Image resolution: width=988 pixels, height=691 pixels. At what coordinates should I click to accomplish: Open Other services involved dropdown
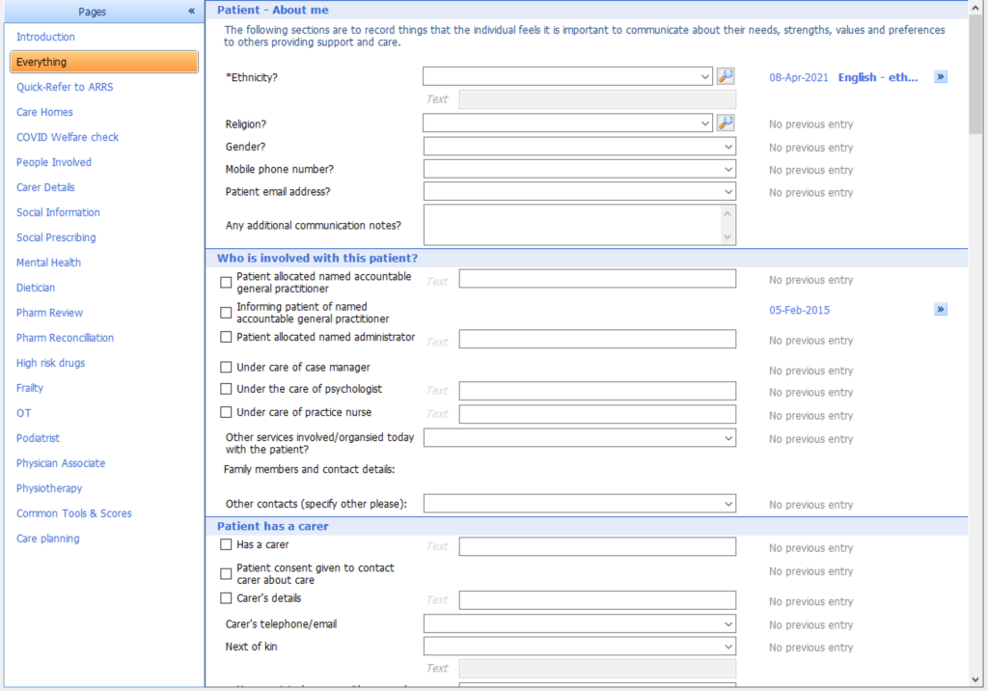tap(579, 438)
